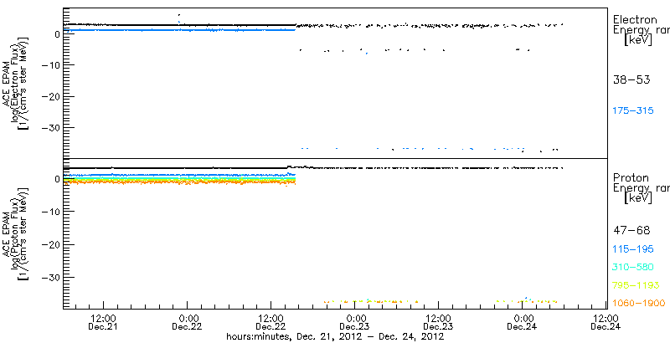Select the orange 1060-1900 proton legend label

tap(638, 304)
